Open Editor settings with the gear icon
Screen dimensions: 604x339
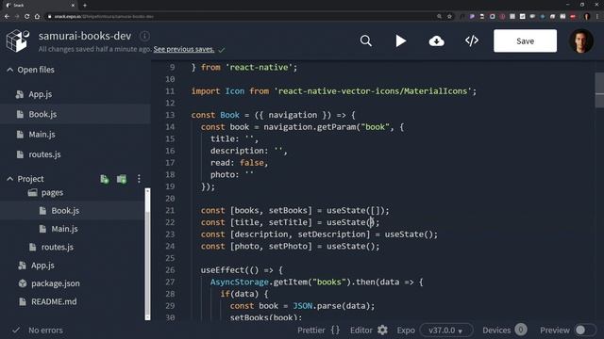click(382, 331)
